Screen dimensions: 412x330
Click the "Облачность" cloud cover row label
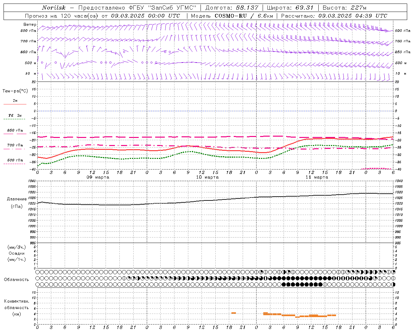point(16,280)
